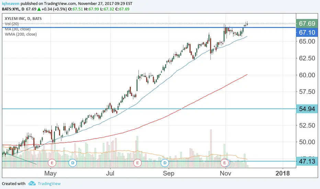
Task: Click the 'Sep' time axis label
Action: pos(169,174)
